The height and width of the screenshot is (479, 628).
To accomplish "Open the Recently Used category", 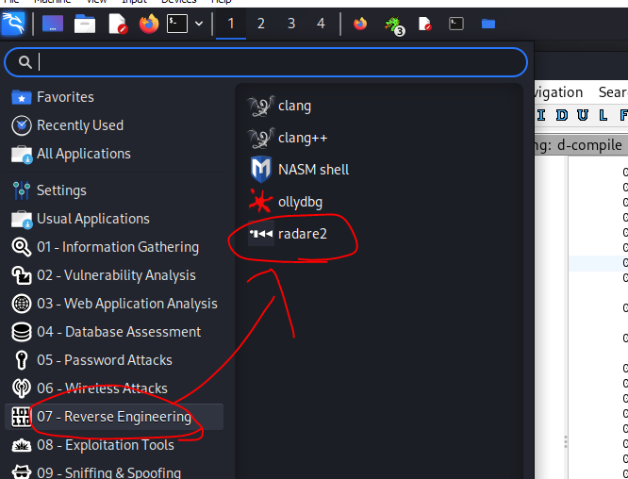I will 114,125.
